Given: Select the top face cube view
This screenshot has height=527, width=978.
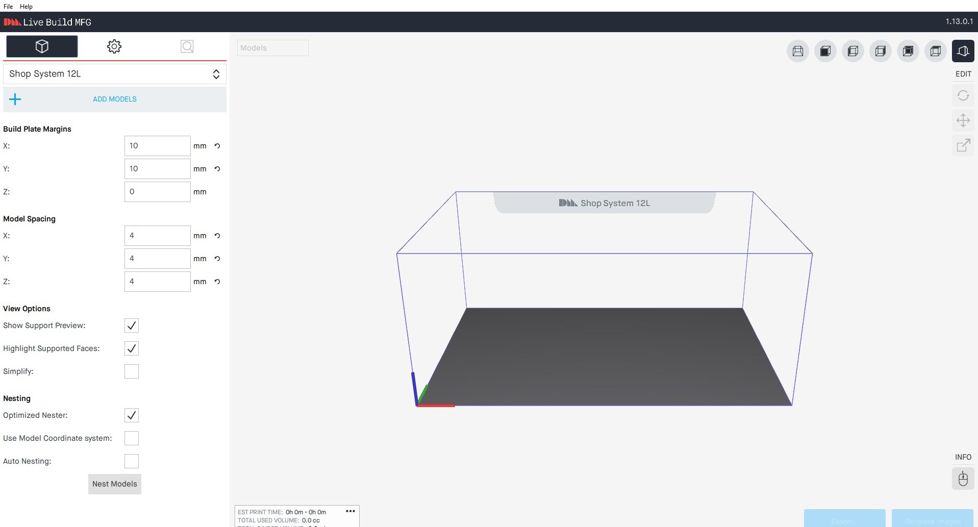Looking at the screenshot, I should click(936, 51).
